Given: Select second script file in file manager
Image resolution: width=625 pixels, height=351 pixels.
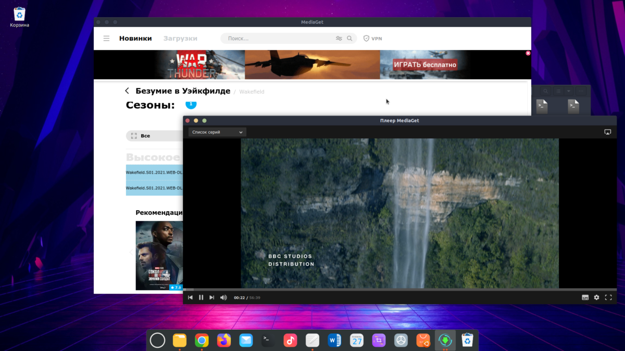Looking at the screenshot, I should pyautogui.click(x=573, y=106).
